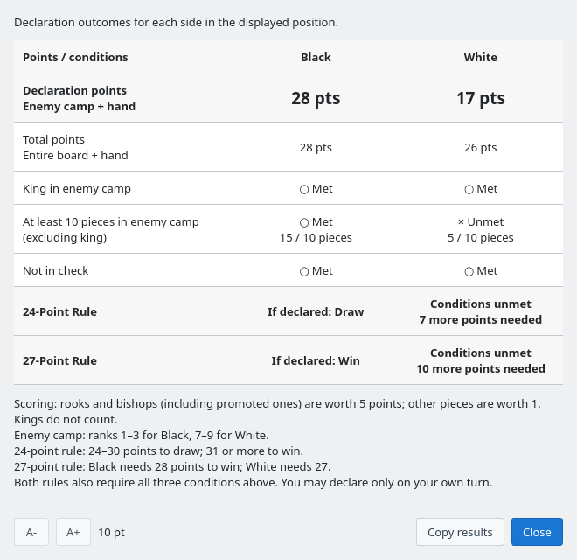Select Black's 28 pts declaration points
The width and height of the screenshot is (577, 560).
pos(316,98)
